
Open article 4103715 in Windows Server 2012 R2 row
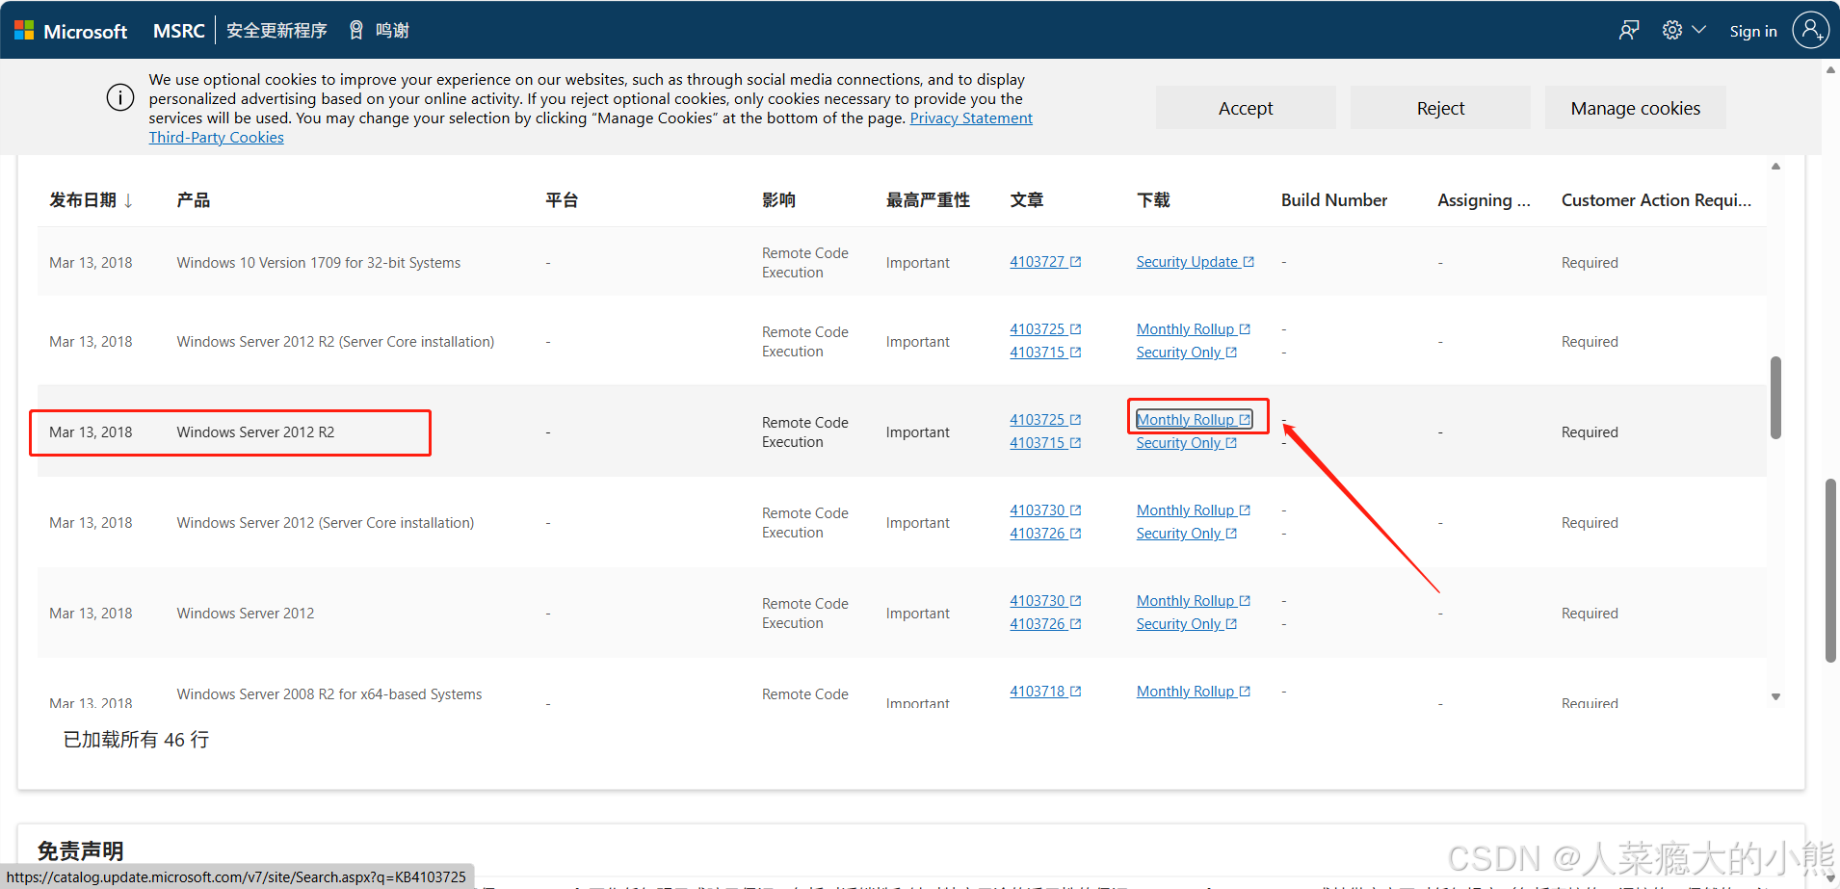tap(1045, 443)
